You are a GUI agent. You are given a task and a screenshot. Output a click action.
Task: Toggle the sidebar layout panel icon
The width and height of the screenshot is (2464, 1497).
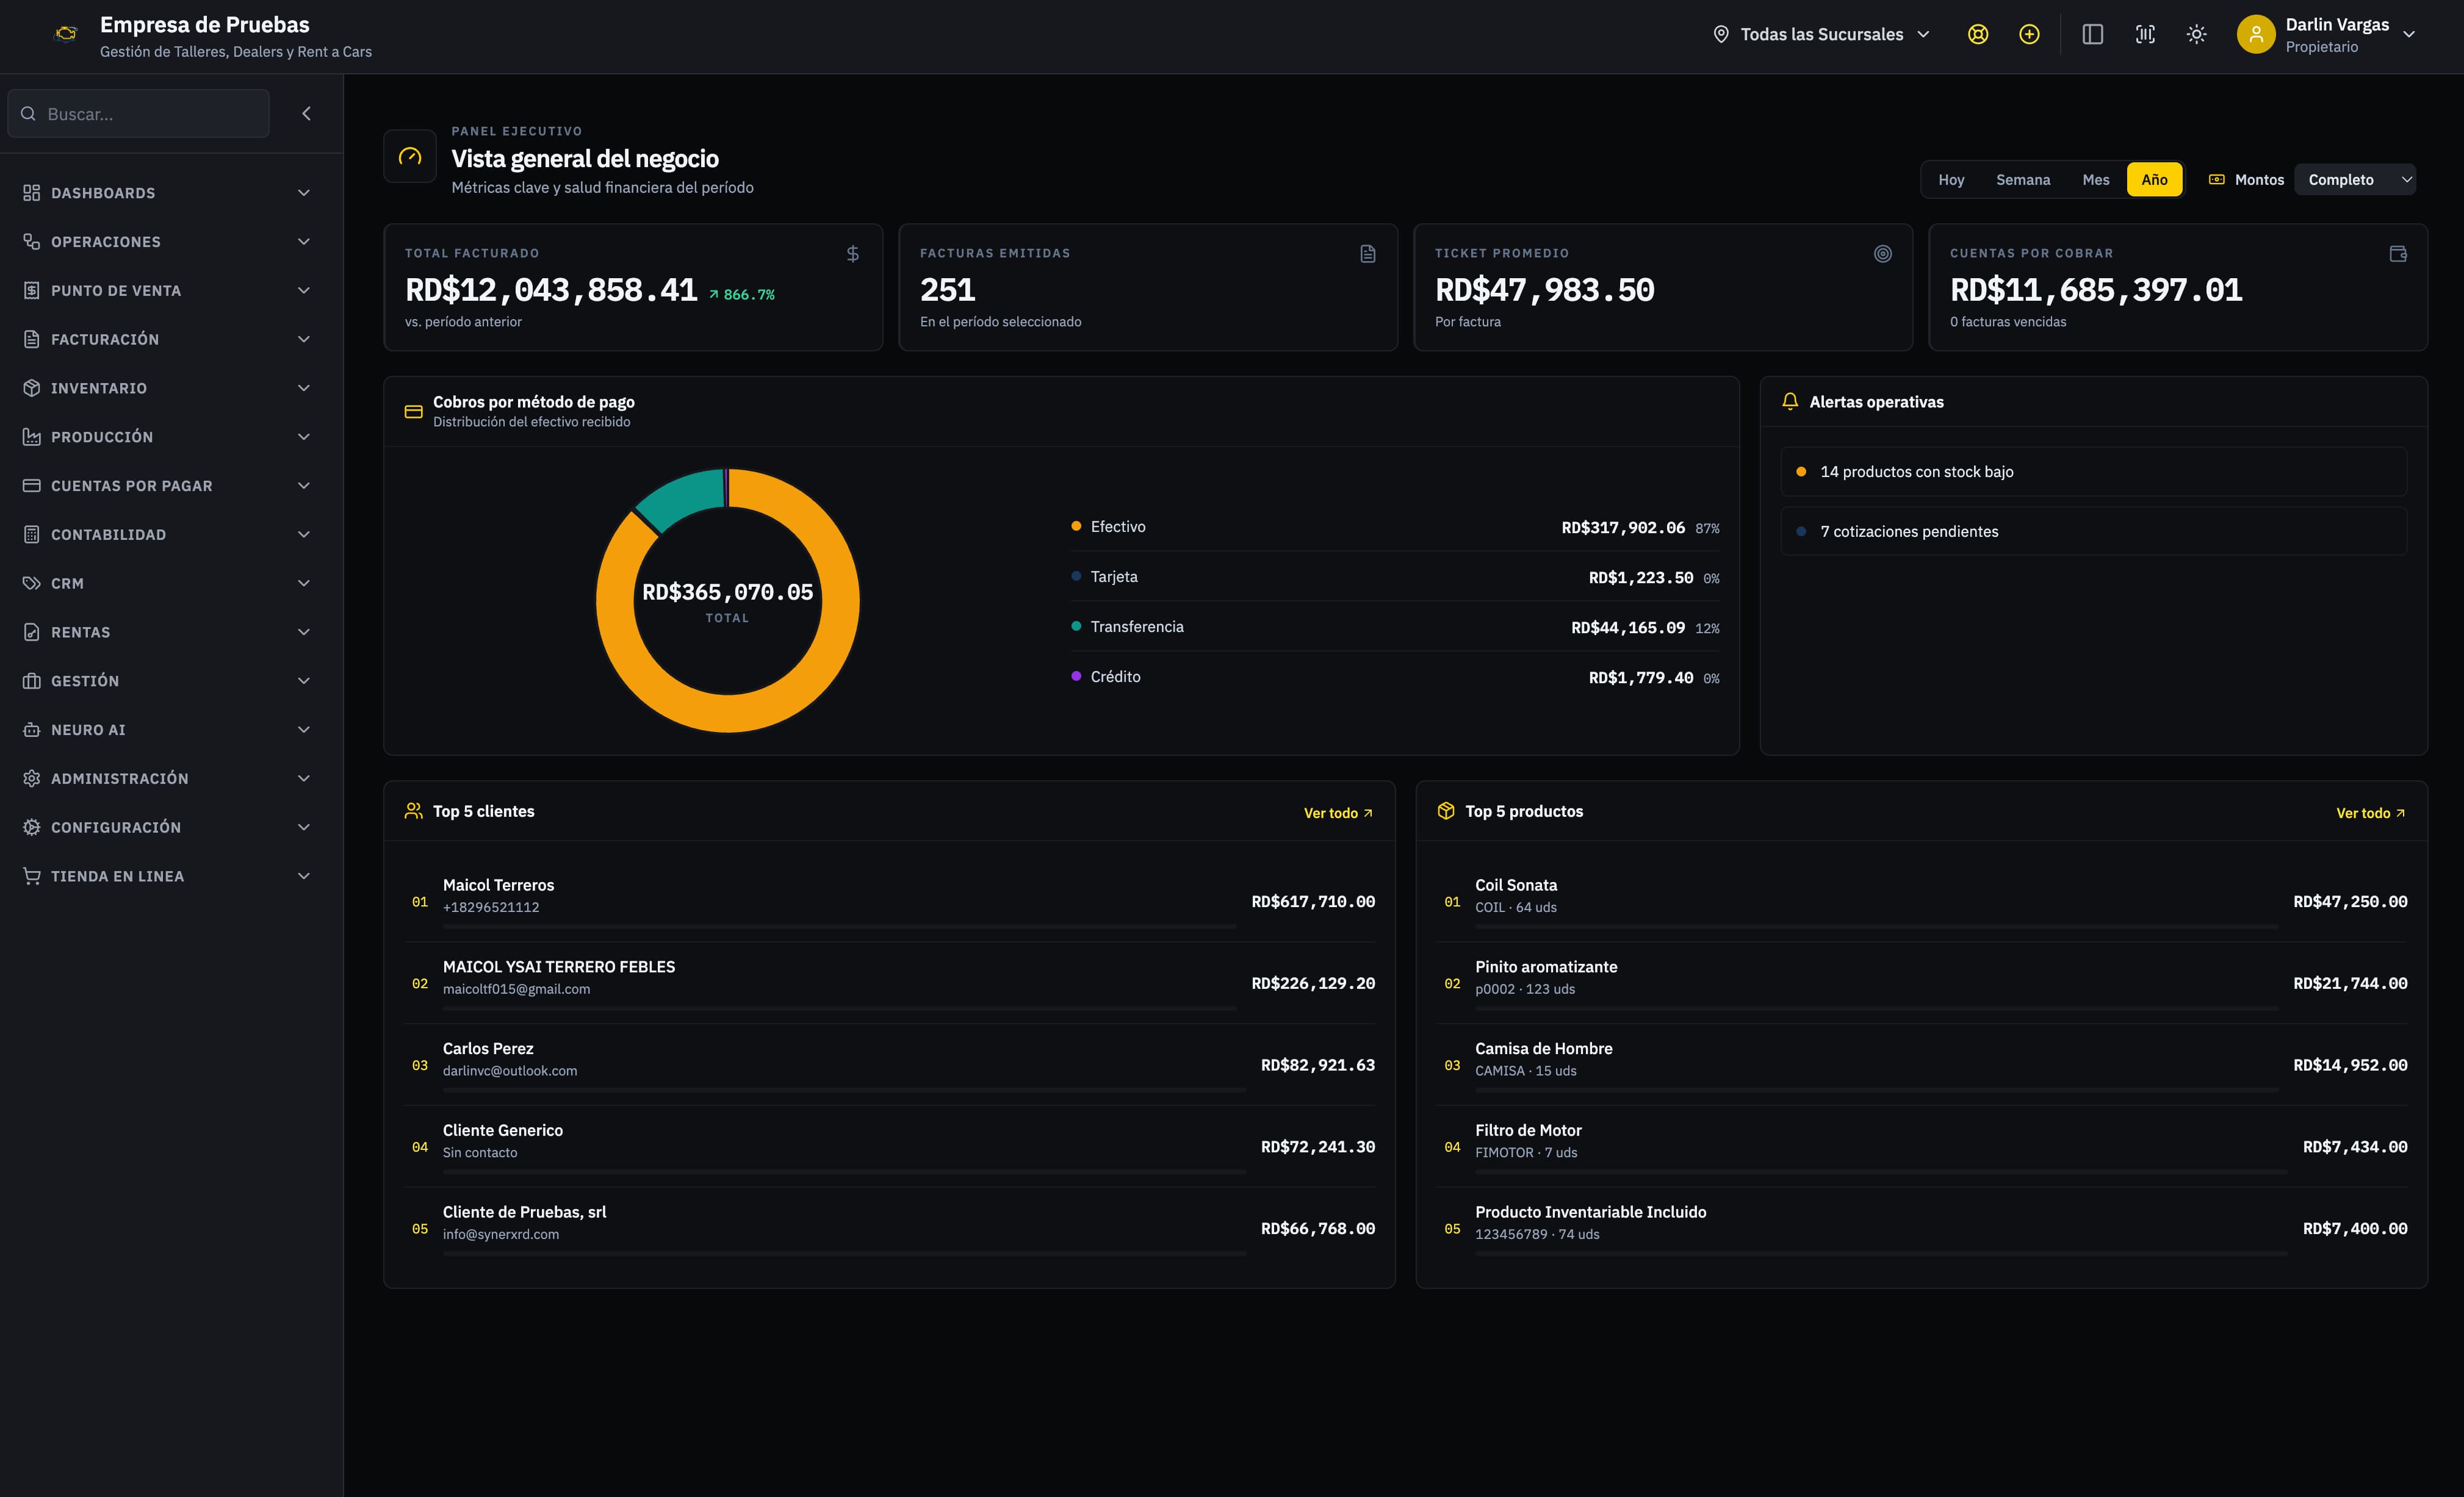[2093, 34]
